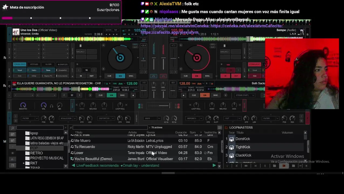
Task: Set loop IN point on deck A
Action: pyautogui.click(x=81, y=76)
